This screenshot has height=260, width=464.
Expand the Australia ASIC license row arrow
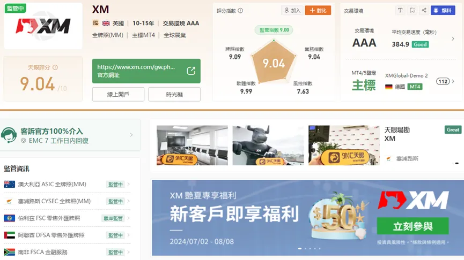[x=128, y=184]
